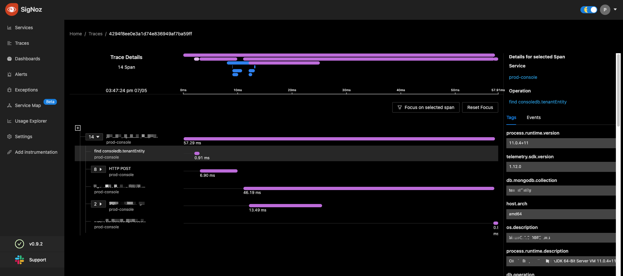Viewport: 623px width, 276px height.
Task: Expand the 2-span child node
Action: pyautogui.click(x=98, y=204)
